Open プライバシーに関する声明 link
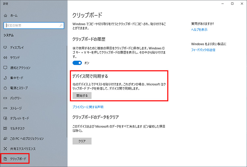 [x=88, y=107]
